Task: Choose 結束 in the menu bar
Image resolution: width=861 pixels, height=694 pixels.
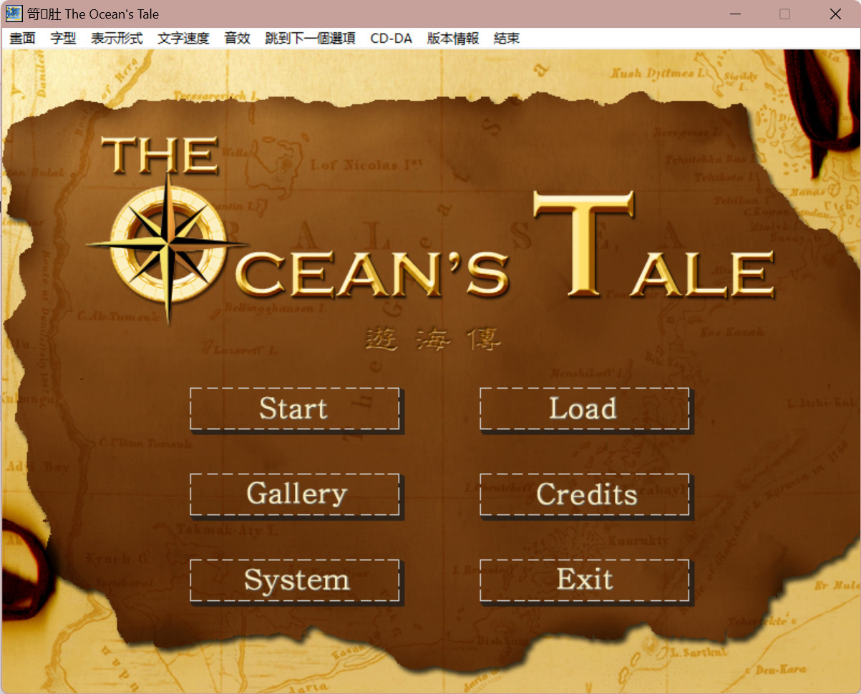Action: coord(507,39)
